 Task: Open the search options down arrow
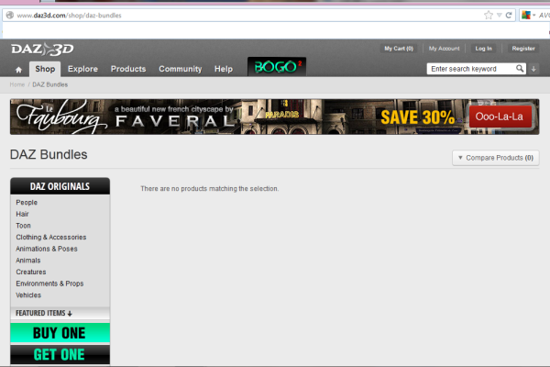(533, 69)
